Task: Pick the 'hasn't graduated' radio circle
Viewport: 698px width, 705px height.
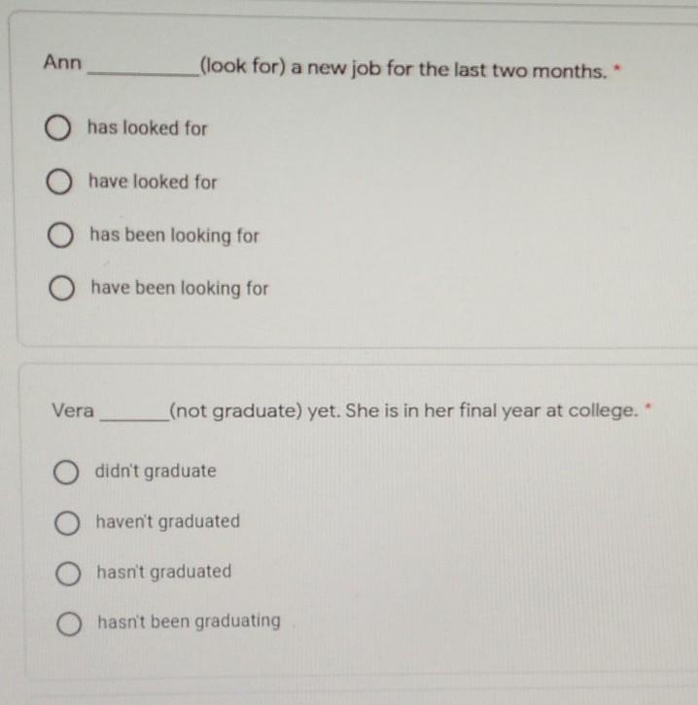Action: 68,574
